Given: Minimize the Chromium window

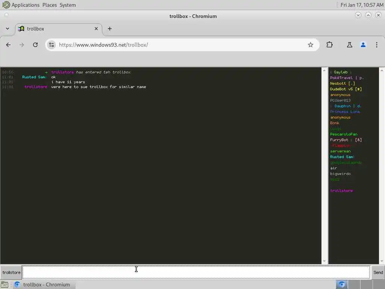Looking at the screenshot, I should [358, 15].
